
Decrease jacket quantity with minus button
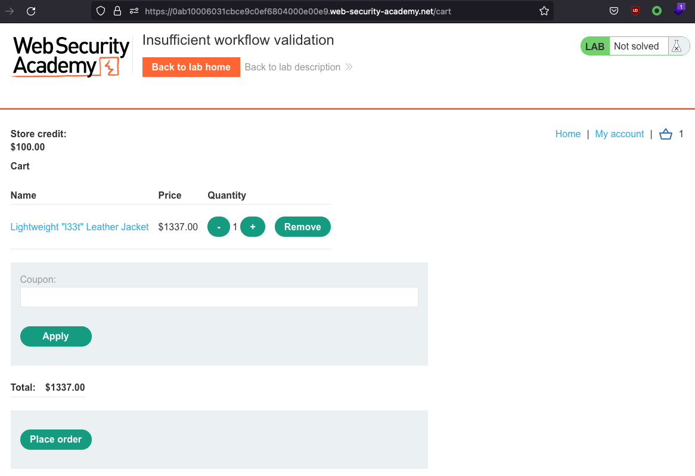point(219,227)
